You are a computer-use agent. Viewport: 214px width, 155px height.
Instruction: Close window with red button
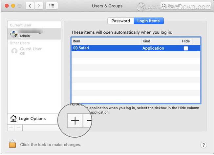[x=7, y=6]
